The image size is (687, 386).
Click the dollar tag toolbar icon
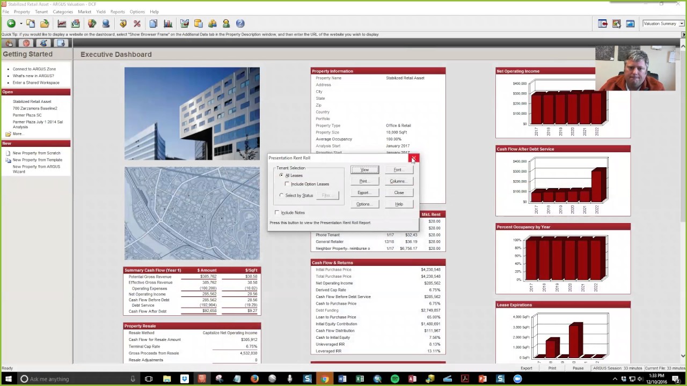[123, 24]
